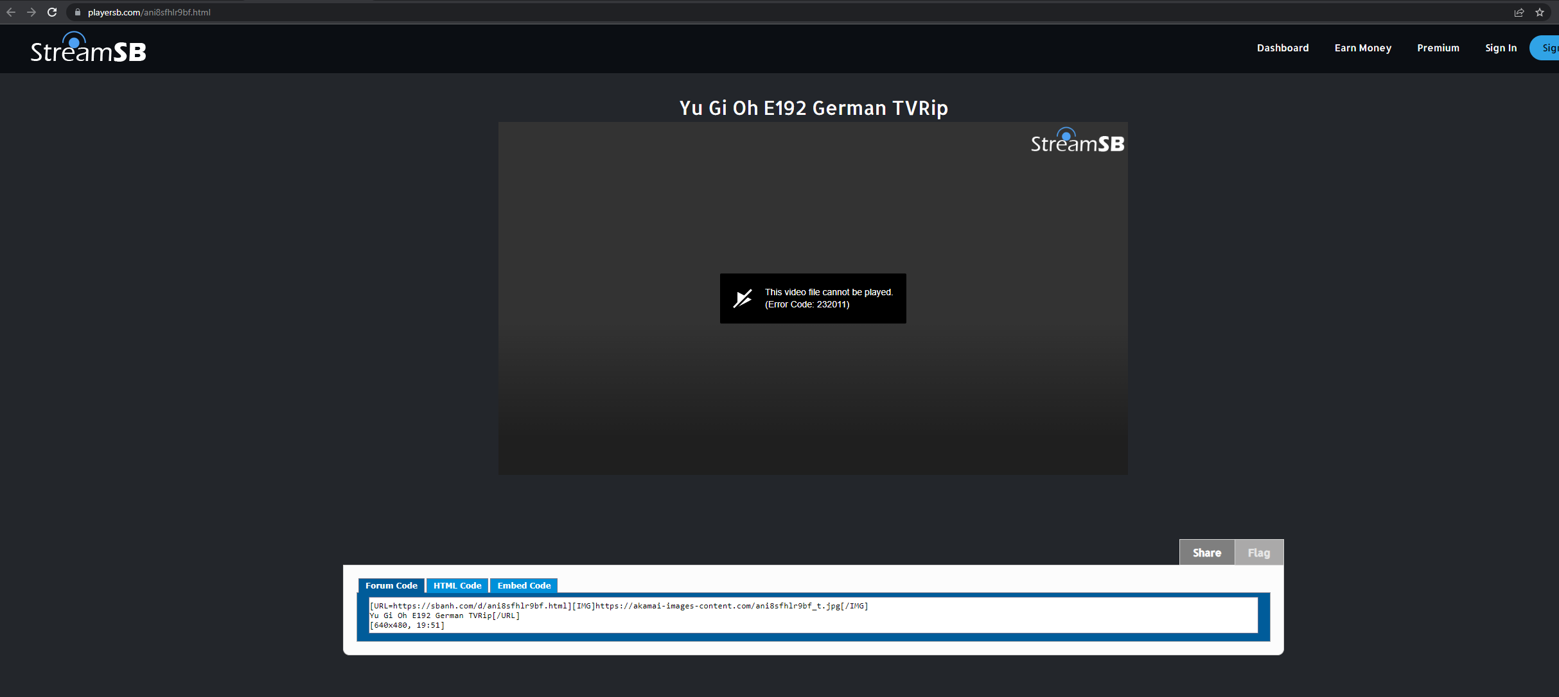Select the Forum Code tab
1559x697 pixels.
(x=391, y=585)
